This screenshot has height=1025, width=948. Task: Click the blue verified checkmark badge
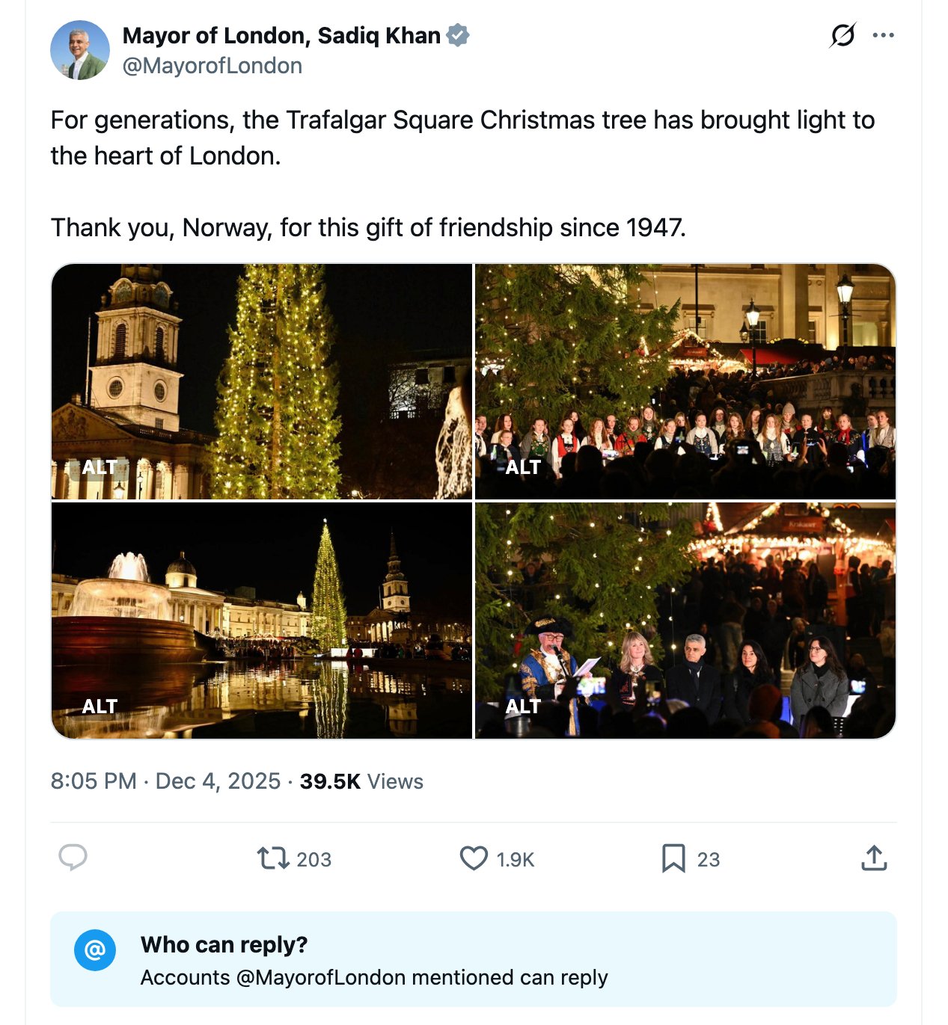tap(458, 35)
